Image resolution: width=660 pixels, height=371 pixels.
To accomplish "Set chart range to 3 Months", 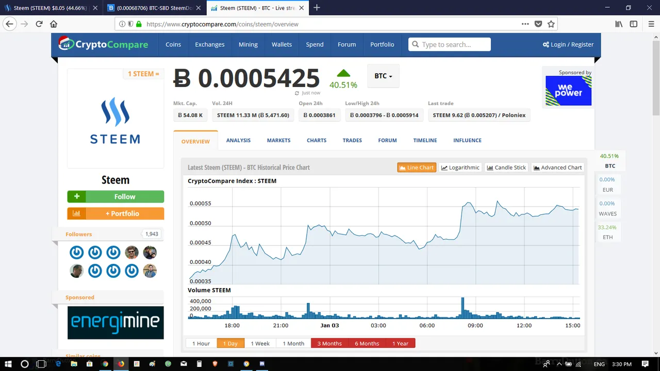I will 329,343.
